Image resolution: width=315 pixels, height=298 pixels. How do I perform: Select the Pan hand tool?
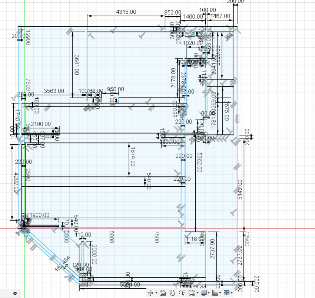click(x=172, y=292)
